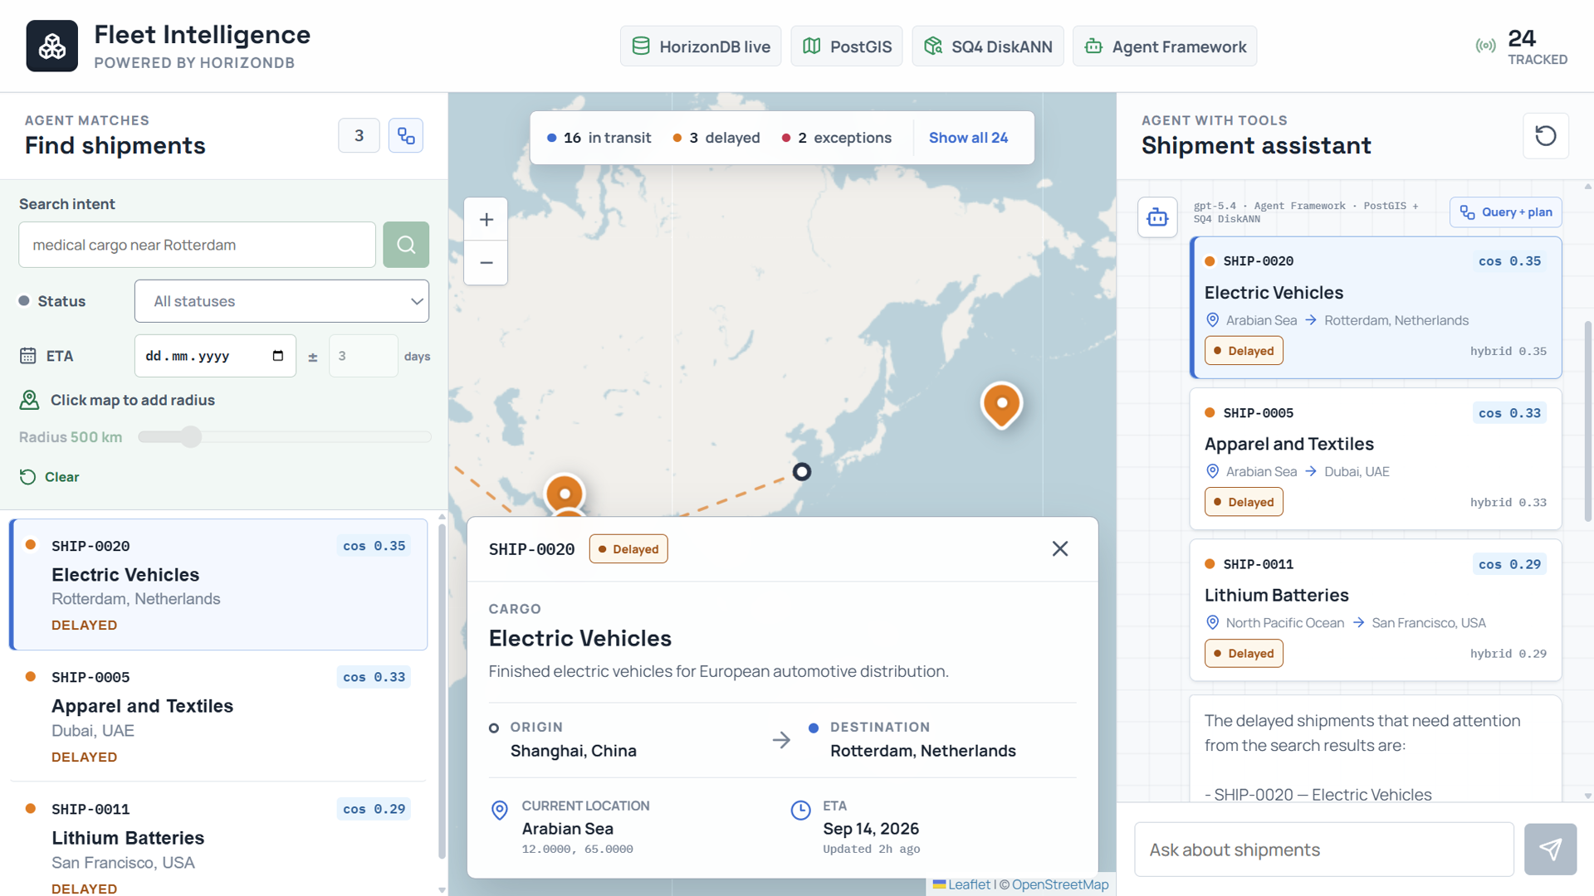Open the ETA date calendar picker icon
This screenshot has width=1594, height=896.
278,356
